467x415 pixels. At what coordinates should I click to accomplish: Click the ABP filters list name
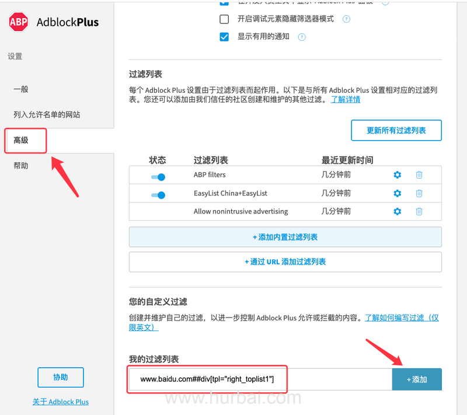pyautogui.click(x=210, y=175)
